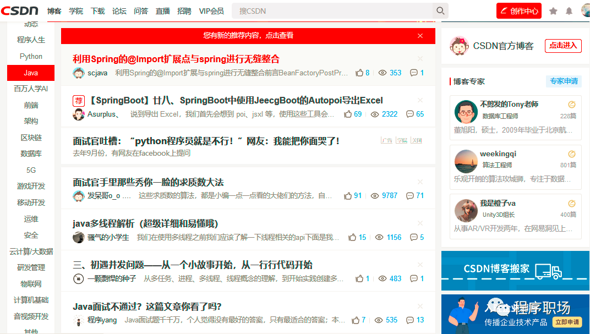Open article 面试官手里那些秀你一脸的求质数大法
Screen dimensions: 590x334
(148, 183)
